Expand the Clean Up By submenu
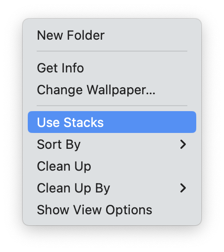Viewport: 224px width, 252px height. click(x=112, y=188)
